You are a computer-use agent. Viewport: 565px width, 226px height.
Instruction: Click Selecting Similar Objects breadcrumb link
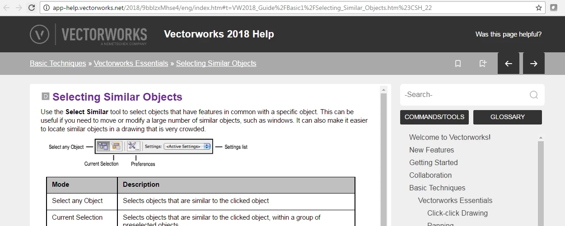coord(216,64)
